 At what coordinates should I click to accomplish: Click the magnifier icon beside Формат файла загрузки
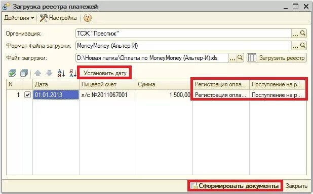pos(303,45)
